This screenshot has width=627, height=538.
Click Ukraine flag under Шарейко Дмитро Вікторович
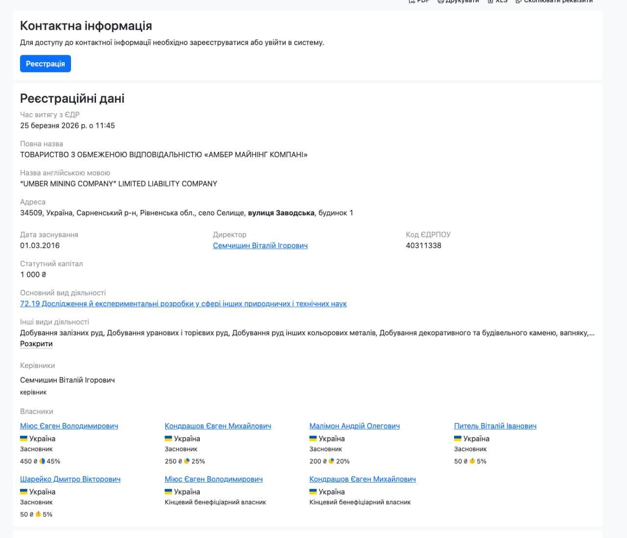[24, 491]
